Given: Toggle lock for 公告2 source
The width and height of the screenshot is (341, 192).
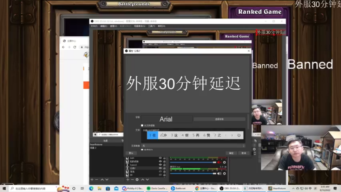Looking at the screenshot, I should pos(165,168).
